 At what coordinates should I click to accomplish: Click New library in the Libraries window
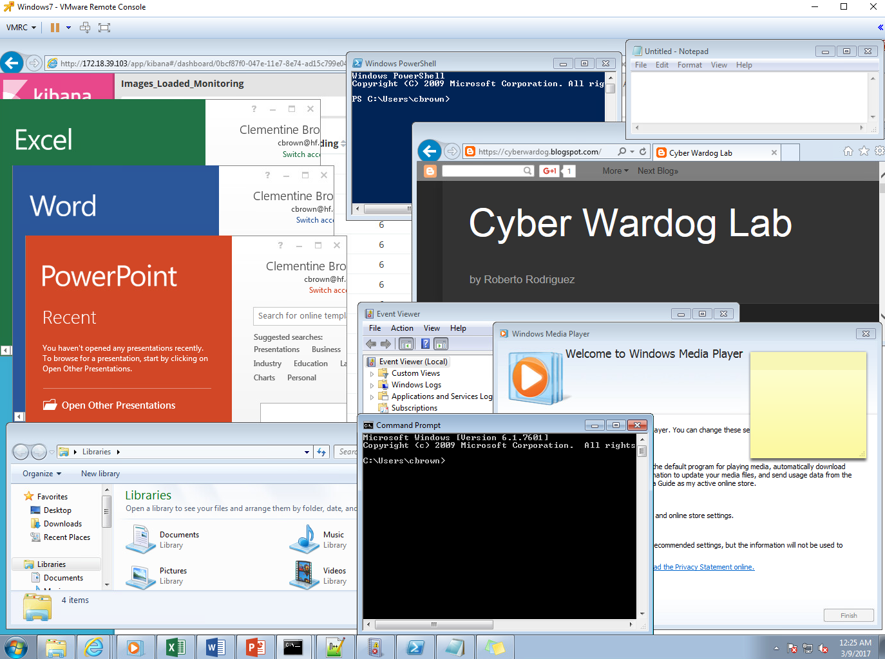tap(100, 474)
